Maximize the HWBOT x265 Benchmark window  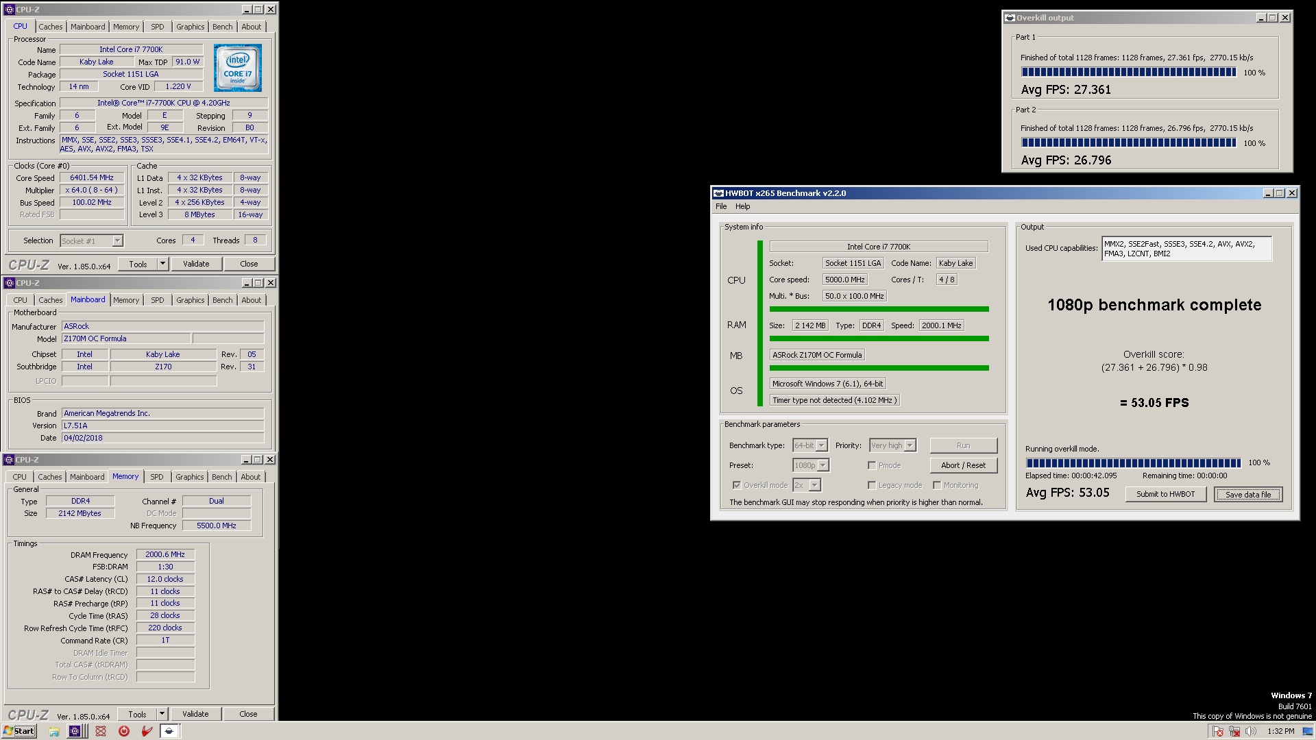pos(1280,193)
